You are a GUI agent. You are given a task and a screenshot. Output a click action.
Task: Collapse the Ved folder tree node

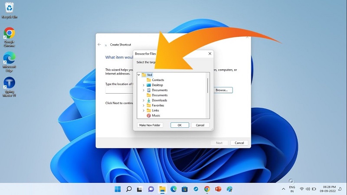tap(139, 75)
